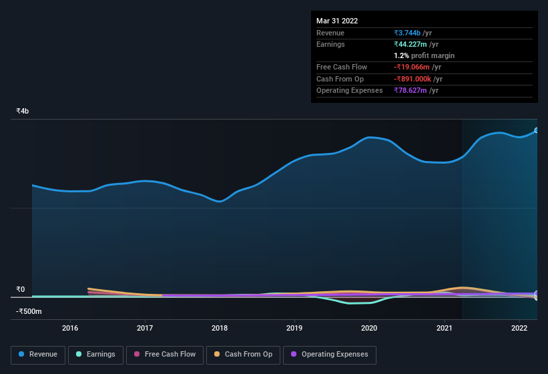Click the Earnings row label in tooltip
The height and width of the screenshot is (374, 548).
pyautogui.click(x=330, y=44)
